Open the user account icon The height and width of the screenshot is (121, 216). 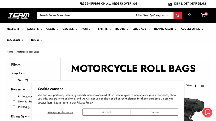(x=190, y=15)
